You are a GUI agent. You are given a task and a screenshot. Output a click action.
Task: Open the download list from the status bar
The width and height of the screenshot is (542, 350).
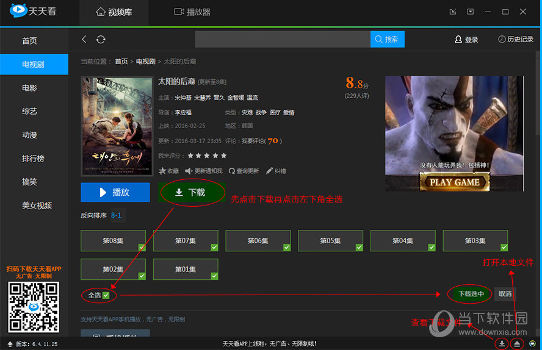(501, 344)
